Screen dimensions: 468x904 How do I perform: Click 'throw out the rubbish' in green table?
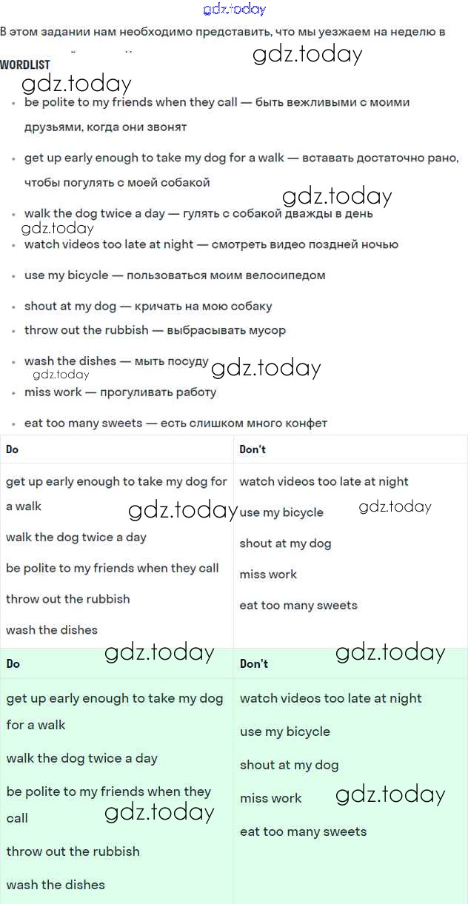pos(73,851)
